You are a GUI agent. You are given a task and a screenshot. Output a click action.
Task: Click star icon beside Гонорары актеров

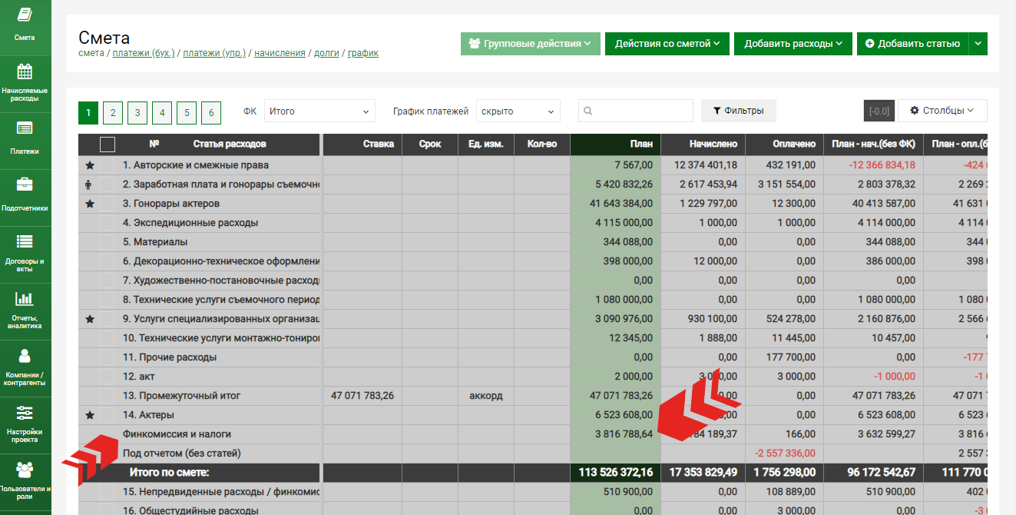point(90,204)
